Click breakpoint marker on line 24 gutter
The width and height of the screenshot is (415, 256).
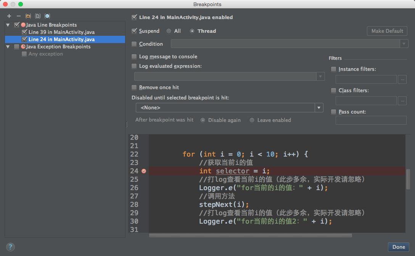(x=144, y=171)
